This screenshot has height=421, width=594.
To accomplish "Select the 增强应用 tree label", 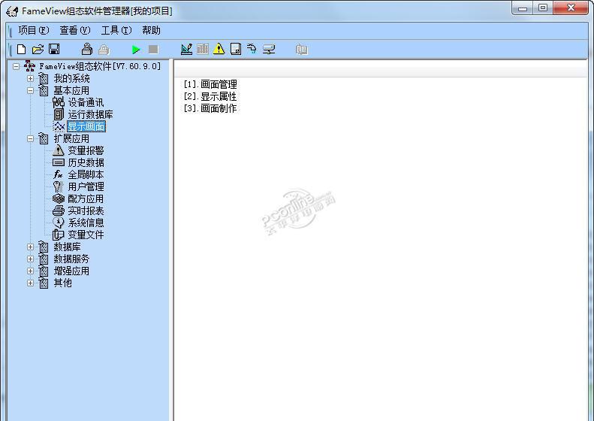I will [71, 271].
